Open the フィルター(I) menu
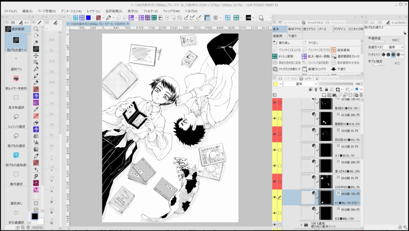409x231 pixels. pos(150,11)
